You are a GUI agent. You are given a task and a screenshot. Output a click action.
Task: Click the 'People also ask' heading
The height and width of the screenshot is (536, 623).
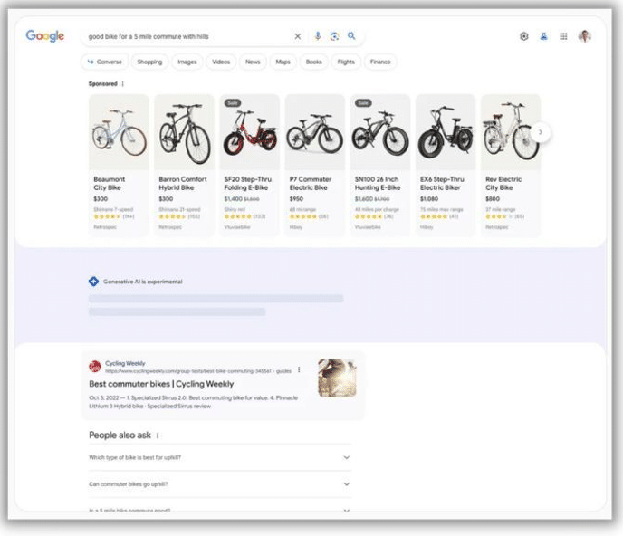(x=120, y=435)
